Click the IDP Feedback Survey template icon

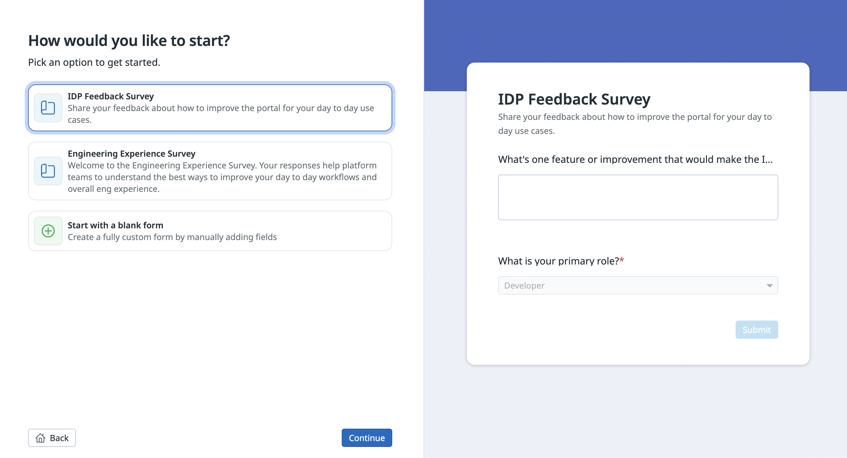point(48,108)
